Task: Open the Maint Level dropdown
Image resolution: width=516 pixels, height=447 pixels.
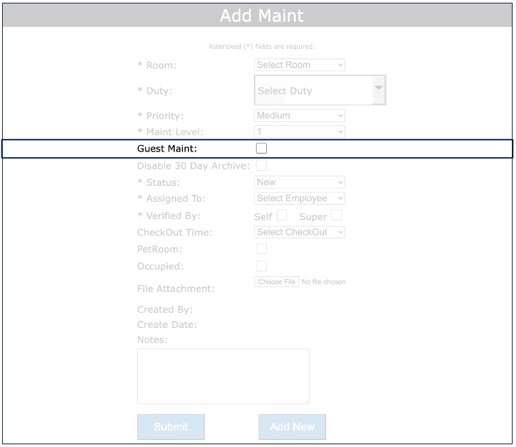Action: point(299,132)
